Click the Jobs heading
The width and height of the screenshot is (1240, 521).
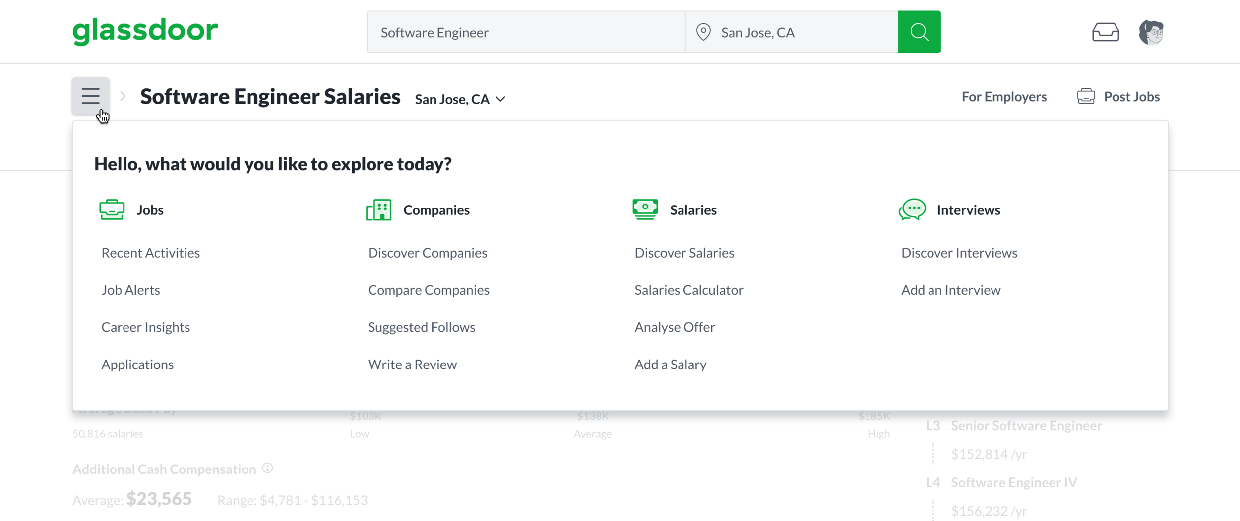click(x=150, y=210)
